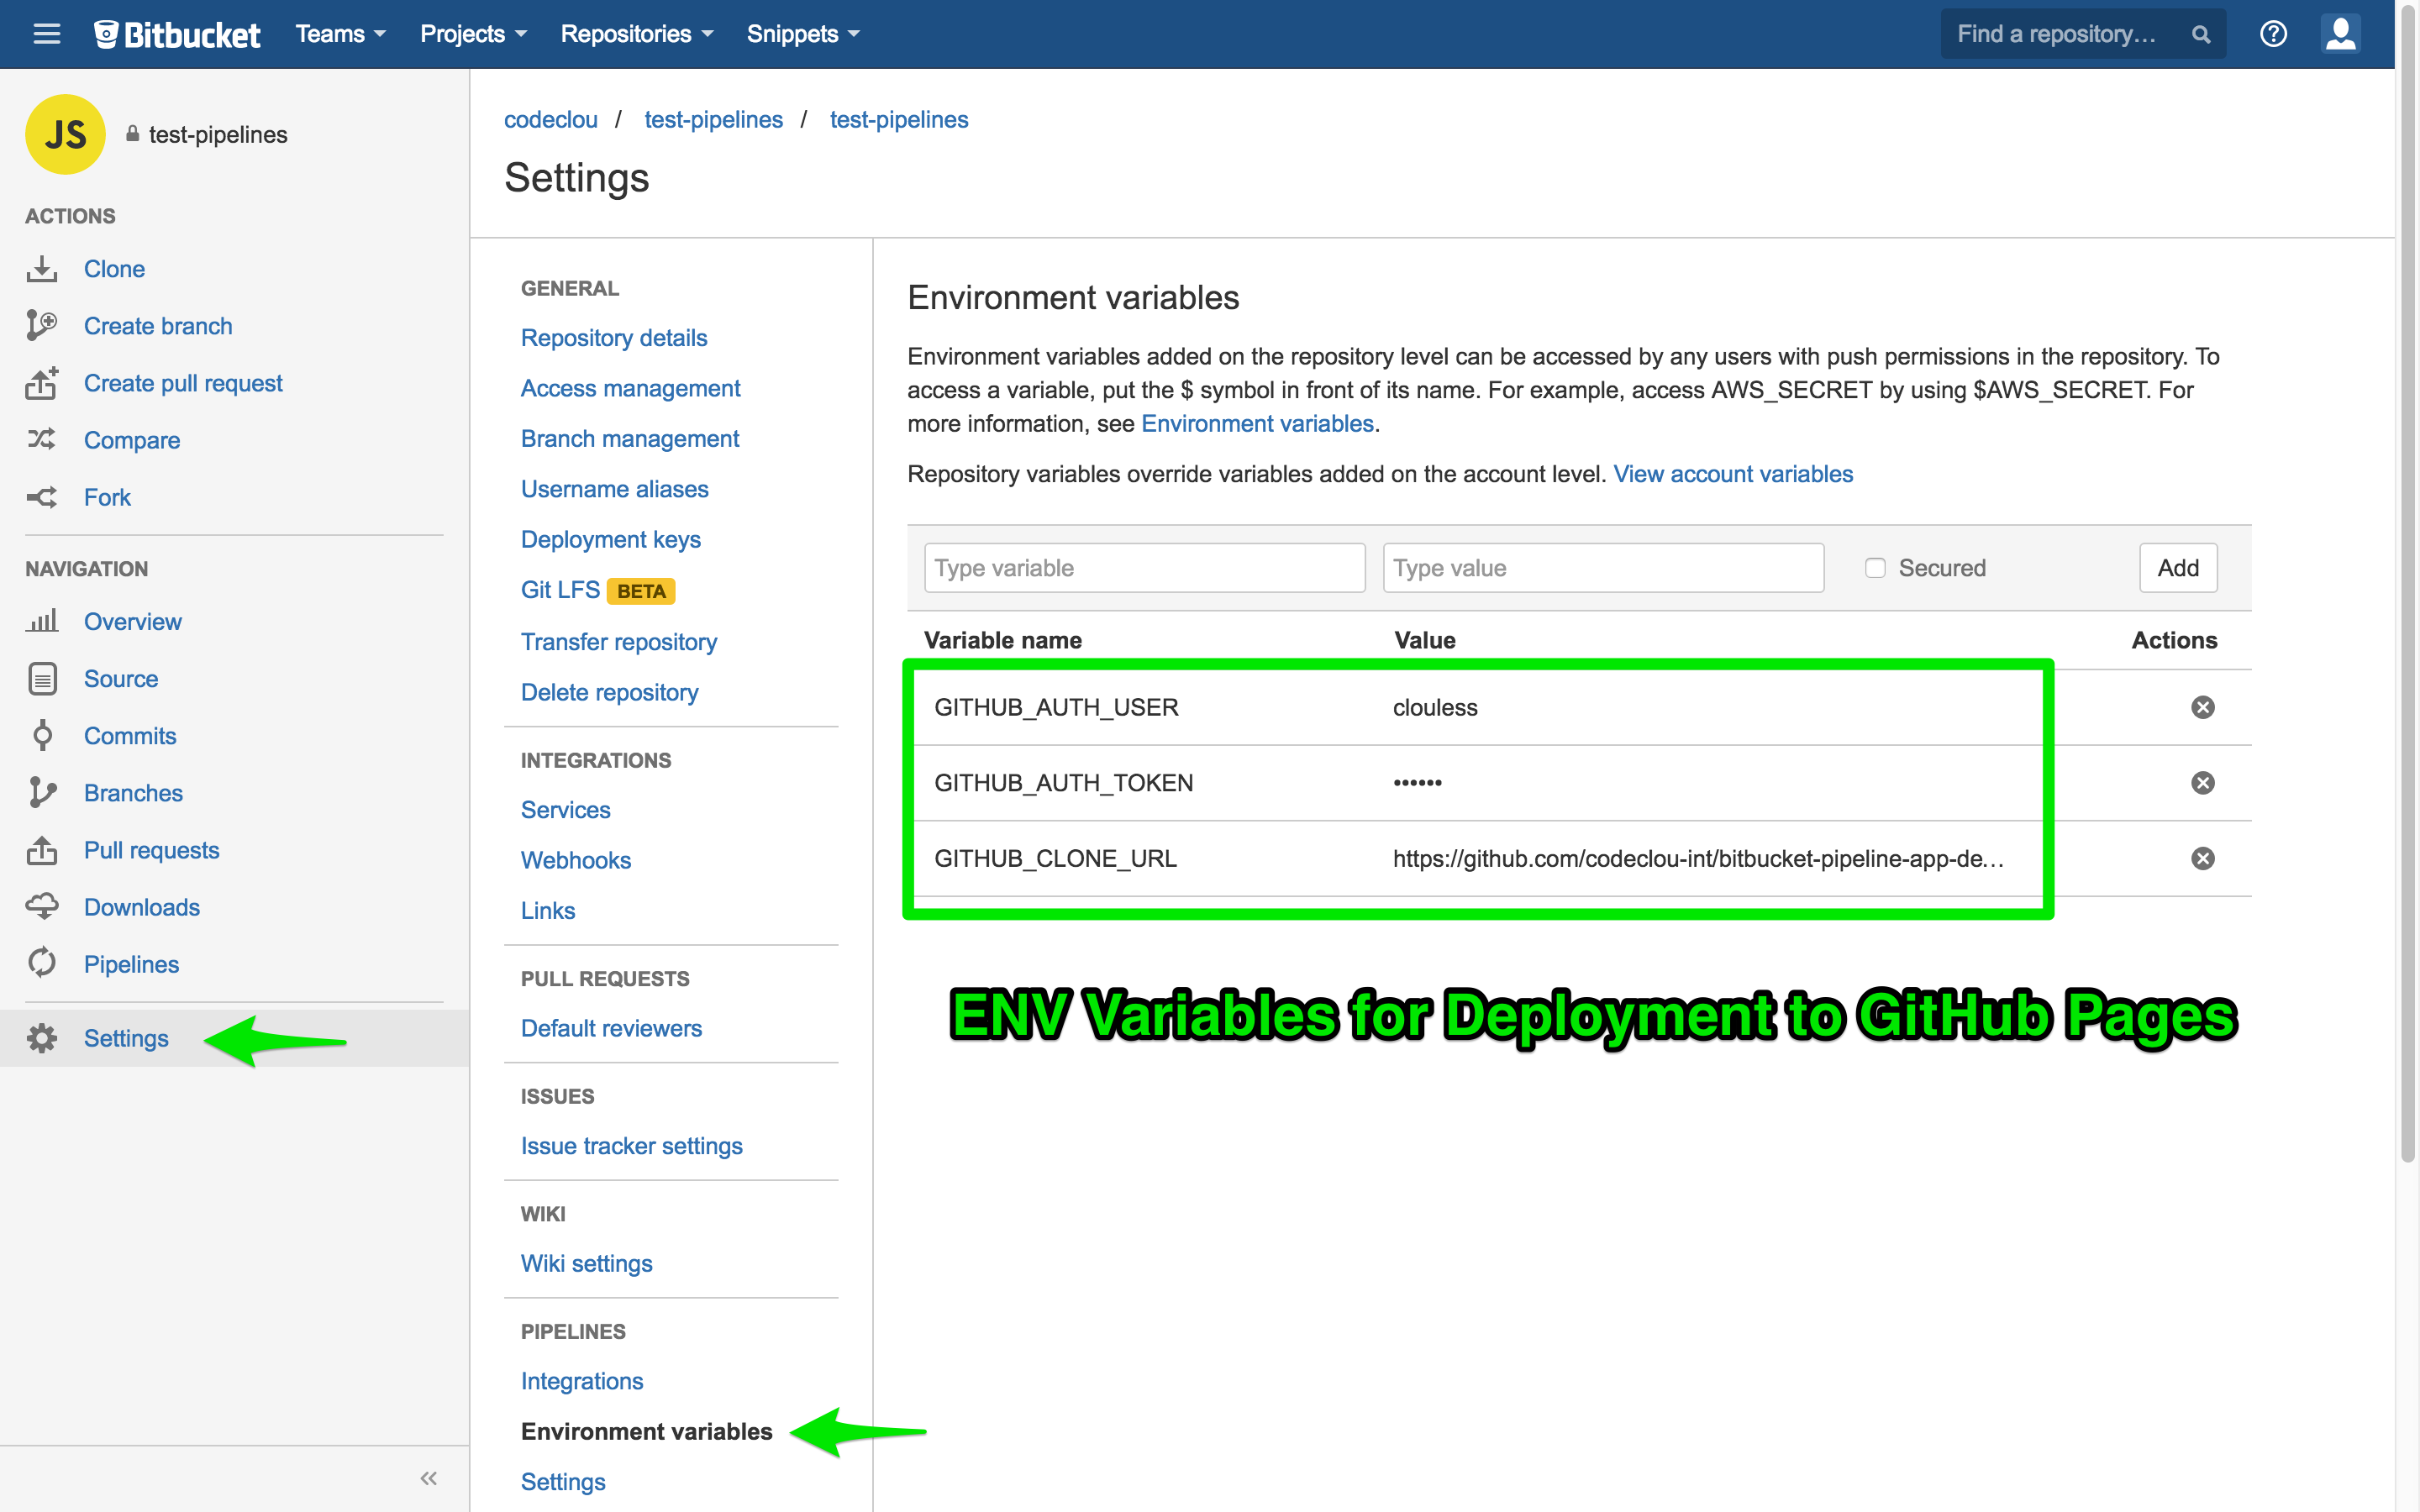Click the Fork icon

pos(41,497)
